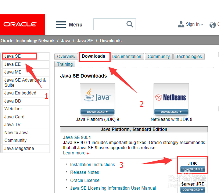
Task: Click the JDK Download button
Action: (193, 169)
